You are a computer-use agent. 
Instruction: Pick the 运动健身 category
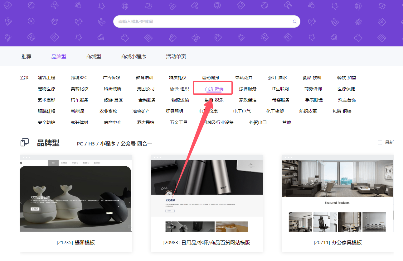211,78
